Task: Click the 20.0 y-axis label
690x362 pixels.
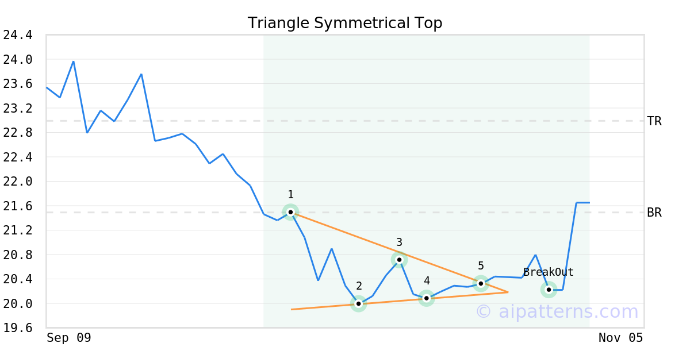Action: (x=17, y=303)
